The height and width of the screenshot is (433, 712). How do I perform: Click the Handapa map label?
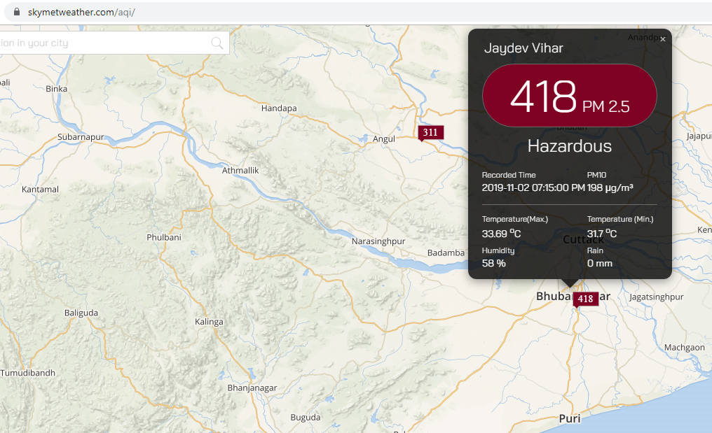pos(279,108)
